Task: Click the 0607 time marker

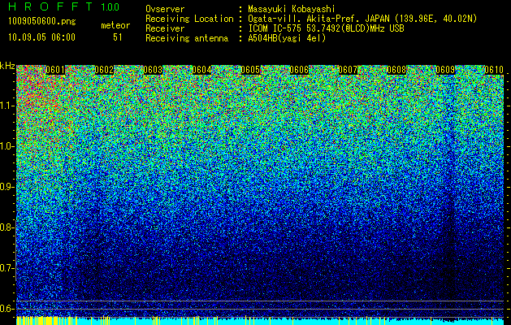Action: (348, 70)
